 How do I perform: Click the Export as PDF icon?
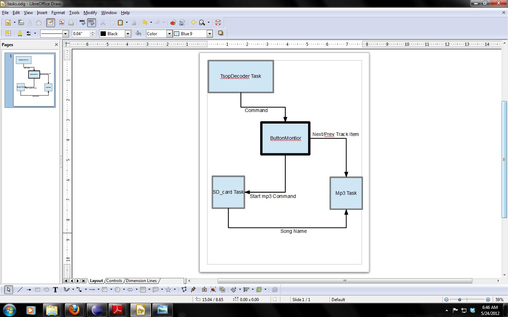tap(61, 23)
